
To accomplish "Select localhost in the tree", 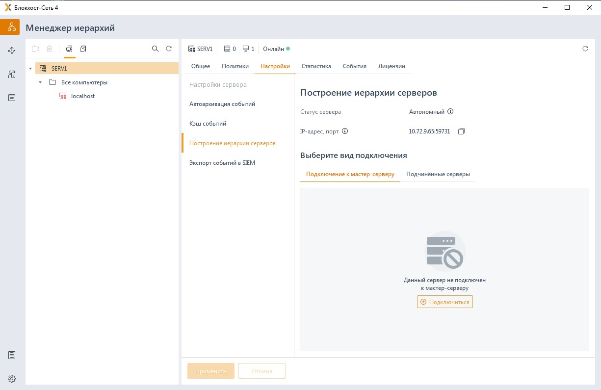I will (83, 96).
